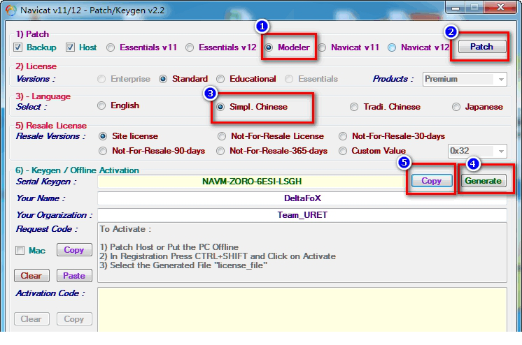The height and width of the screenshot is (345, 522).
Task: Click the Patch button
Action: [481, 47]
